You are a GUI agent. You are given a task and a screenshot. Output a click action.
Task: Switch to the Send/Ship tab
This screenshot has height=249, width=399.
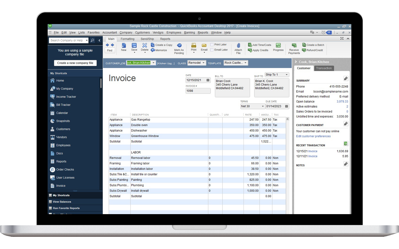[147, 39]
